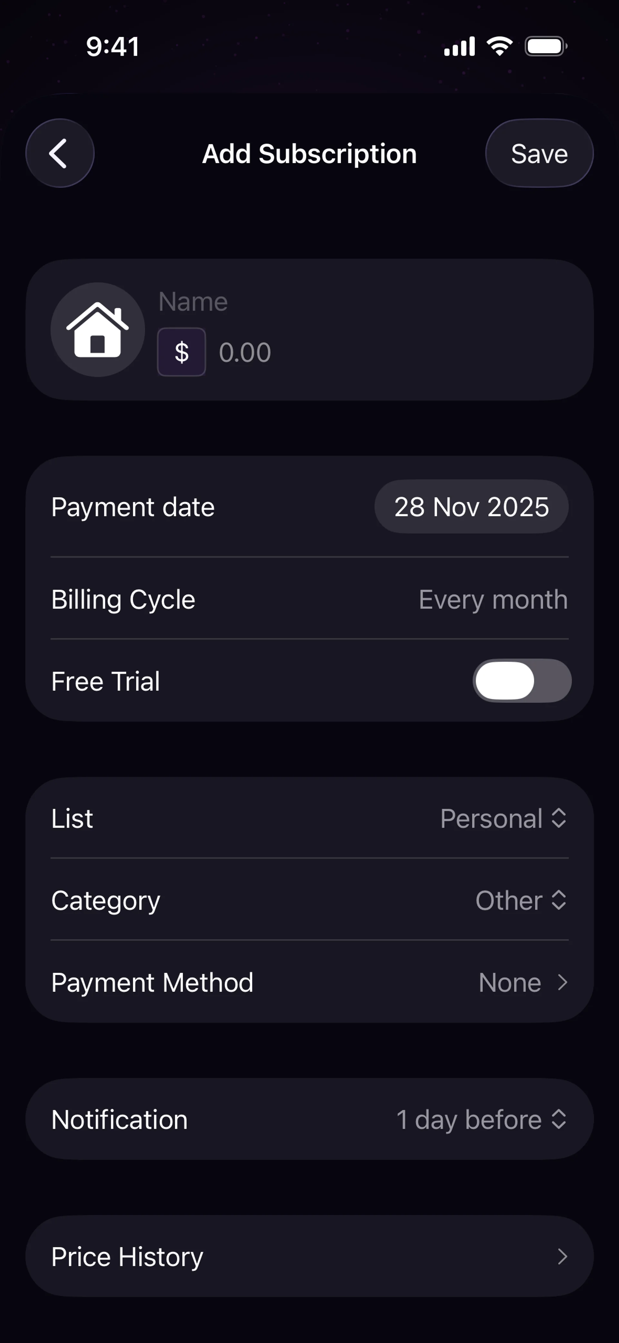The height and width of the screenshot is (1343, 619).
Task: Tap the battery status icon
Action: coord(545,46)
